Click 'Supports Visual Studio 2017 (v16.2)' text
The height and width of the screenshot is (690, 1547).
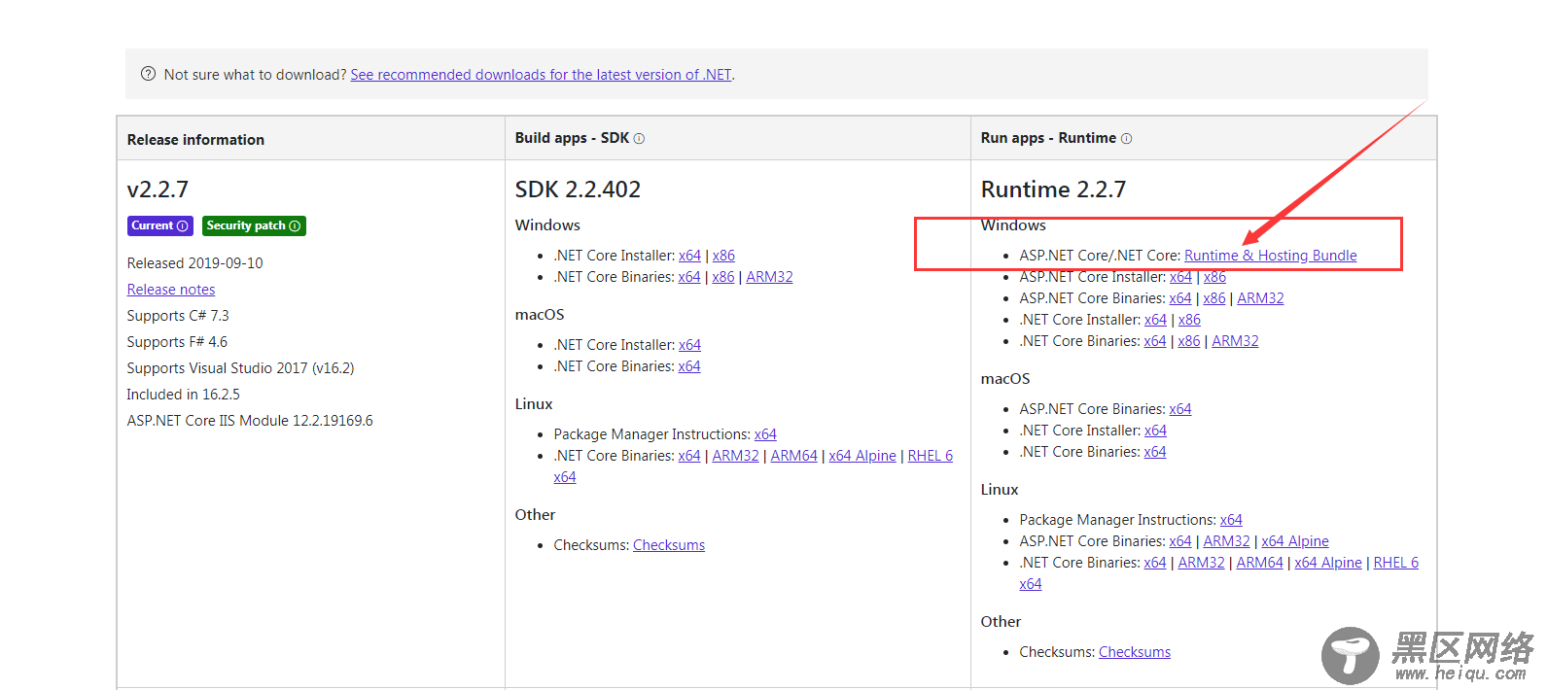[240, 368]
